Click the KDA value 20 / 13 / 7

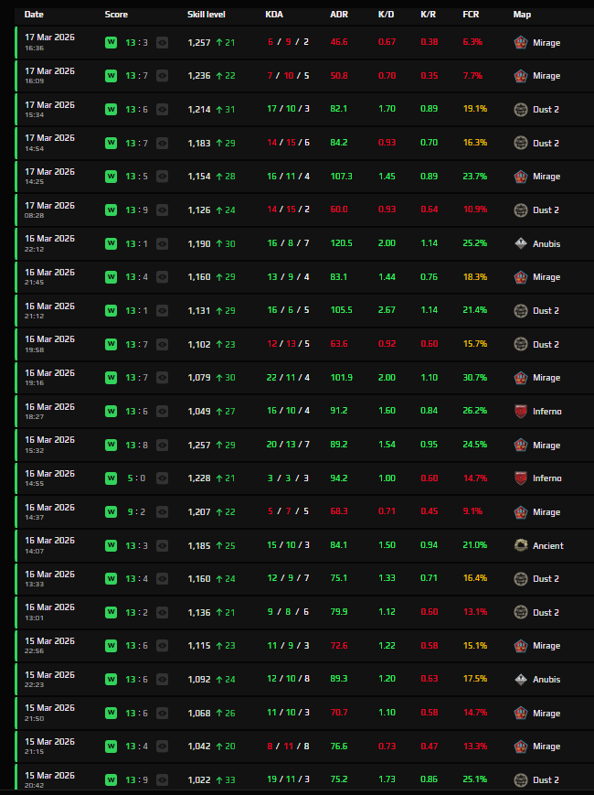pos(288,444)
